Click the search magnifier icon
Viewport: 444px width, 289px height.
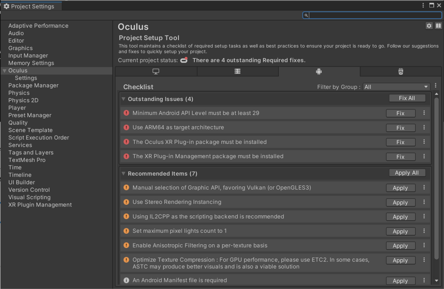click(306, 15)
